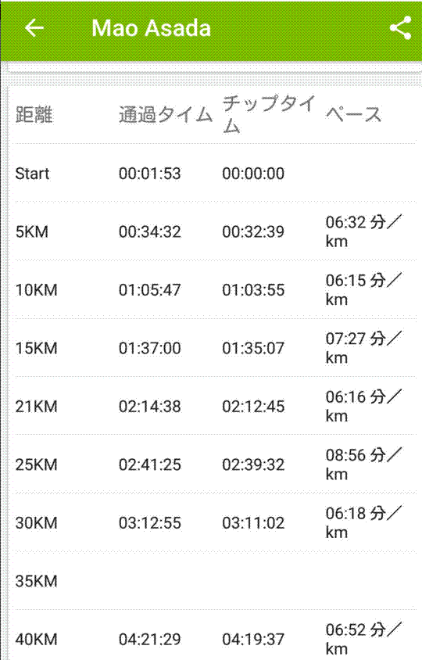Click the 通過タイム column header
Screen dimensions: 422x660
click(166, 114)
